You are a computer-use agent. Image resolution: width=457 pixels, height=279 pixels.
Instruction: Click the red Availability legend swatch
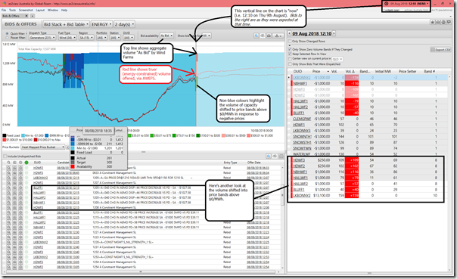click(73, 166)
